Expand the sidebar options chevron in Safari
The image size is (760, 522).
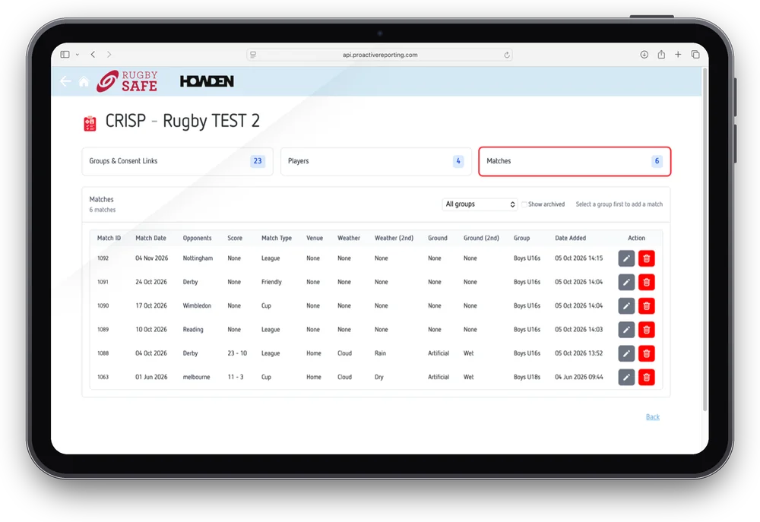coord(77,55)
